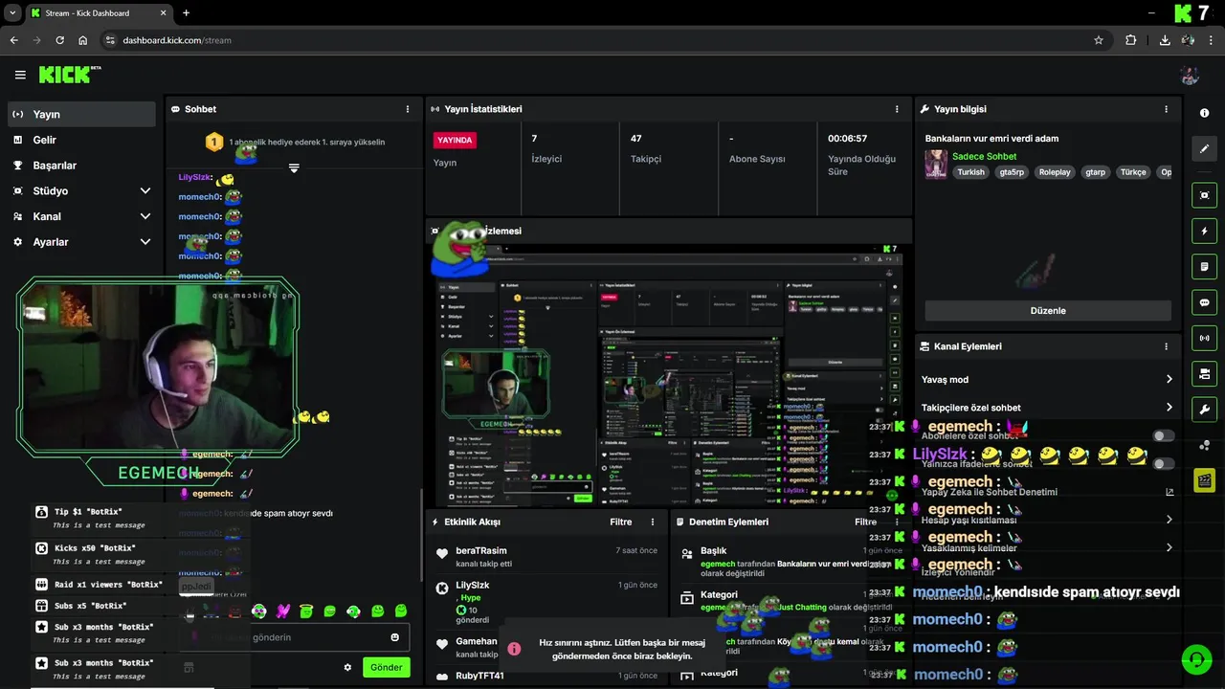Open the Yavaş mod chevron
Screen dimensions: 1225x689
click(1169, 379)
